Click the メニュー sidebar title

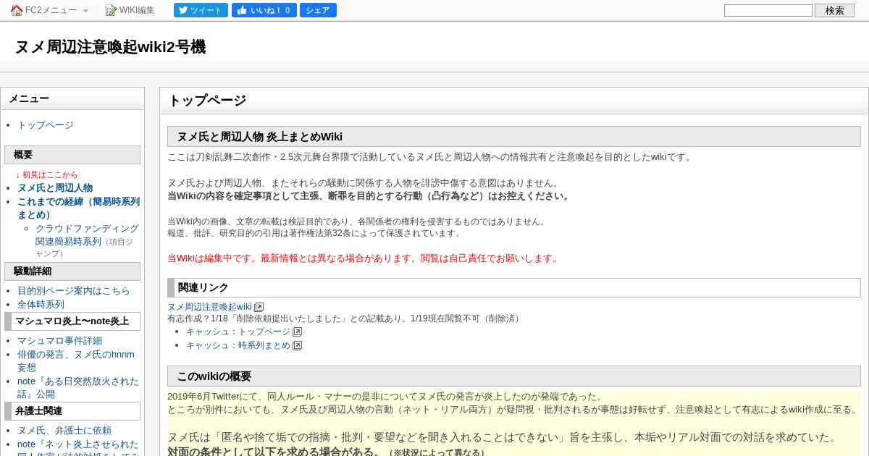(x=72, y=99)
